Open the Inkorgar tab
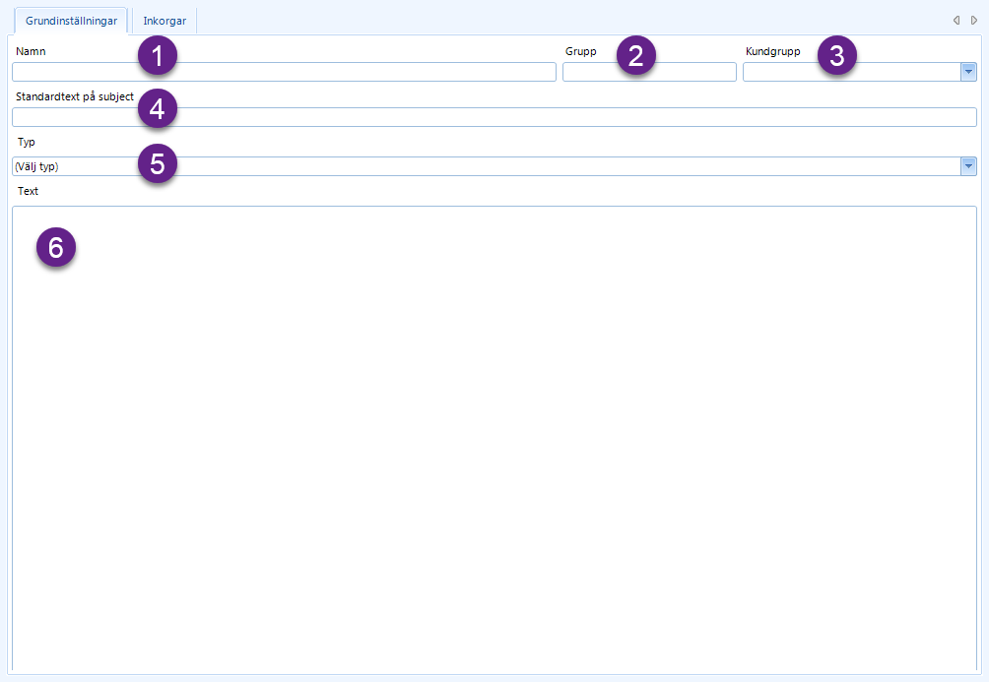Image resolution: width=989 pixels, height=682 pixels. tap(165, 21)
